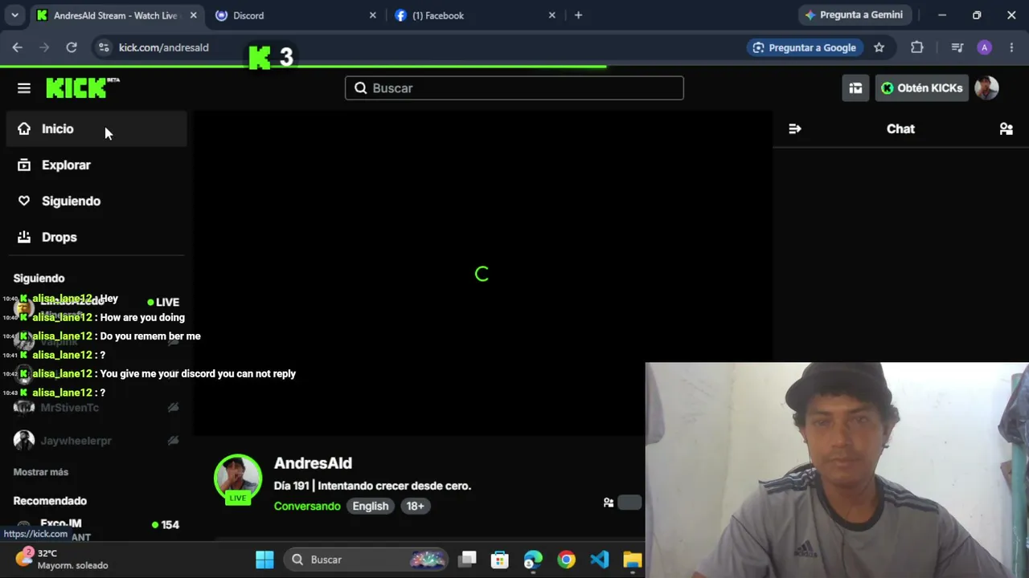Open the chat users list icon
Image resolution: width=1029 pixels, height=578 pixels.
(1006, 128)
